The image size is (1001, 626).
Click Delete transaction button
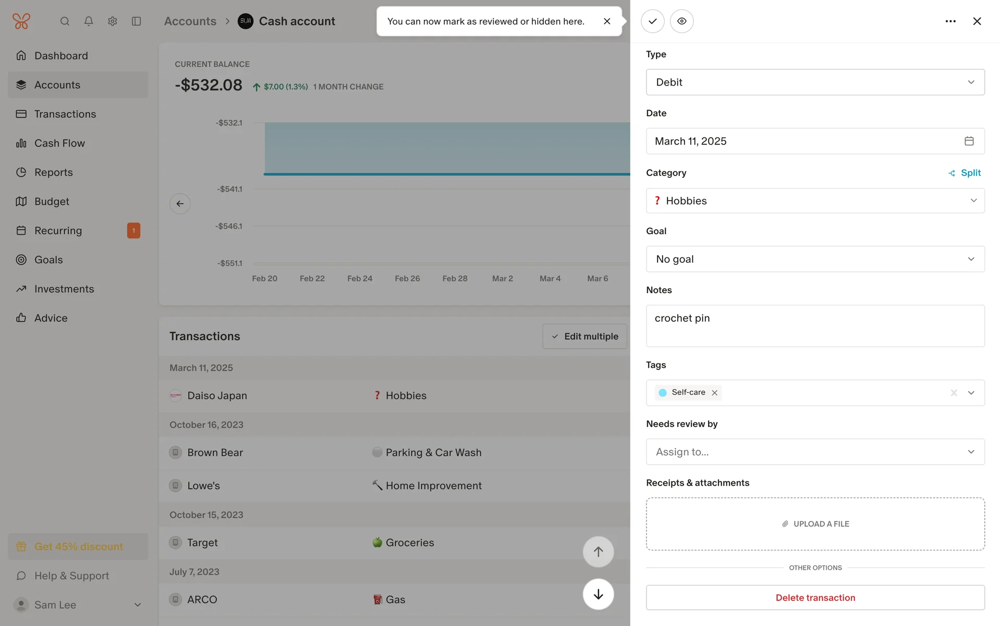click(x=815, y=598)
